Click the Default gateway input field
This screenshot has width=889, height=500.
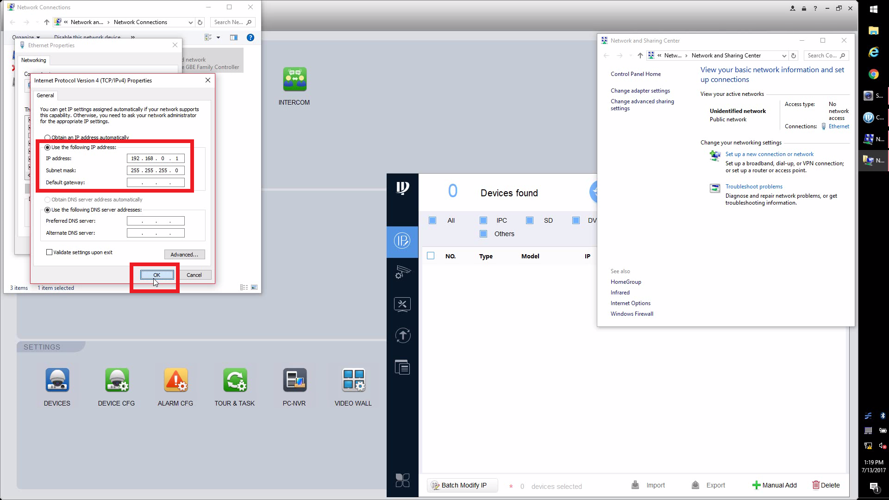(x=156, y=182)
